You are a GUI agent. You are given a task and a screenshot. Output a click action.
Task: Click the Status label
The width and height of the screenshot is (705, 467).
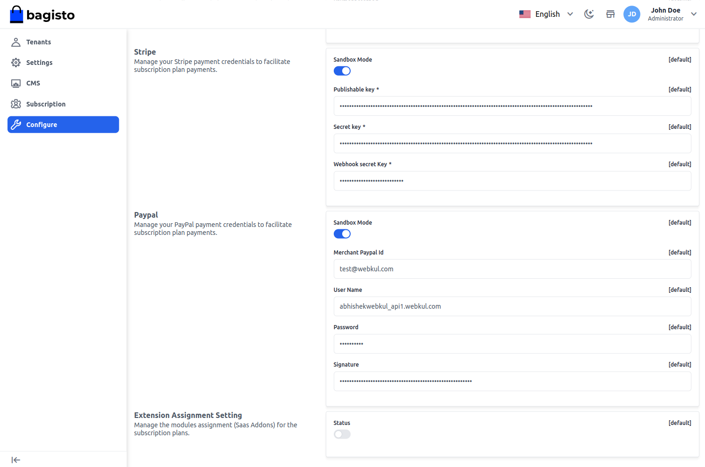click(342, 423)
